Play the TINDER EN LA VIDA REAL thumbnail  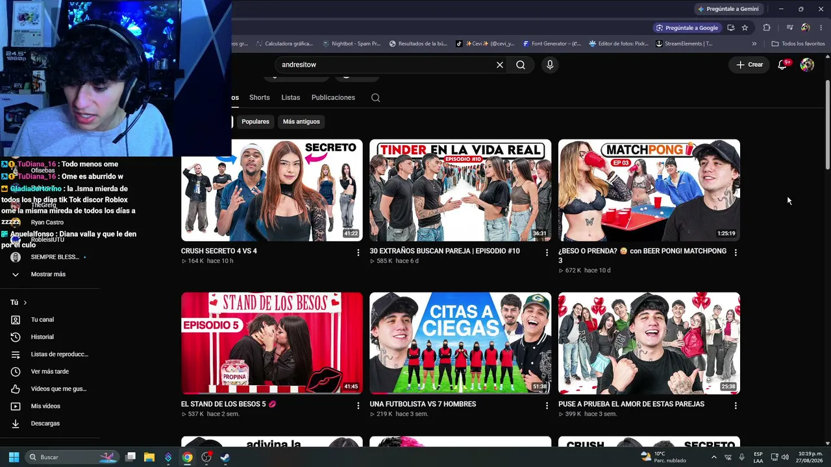(460, 190)
